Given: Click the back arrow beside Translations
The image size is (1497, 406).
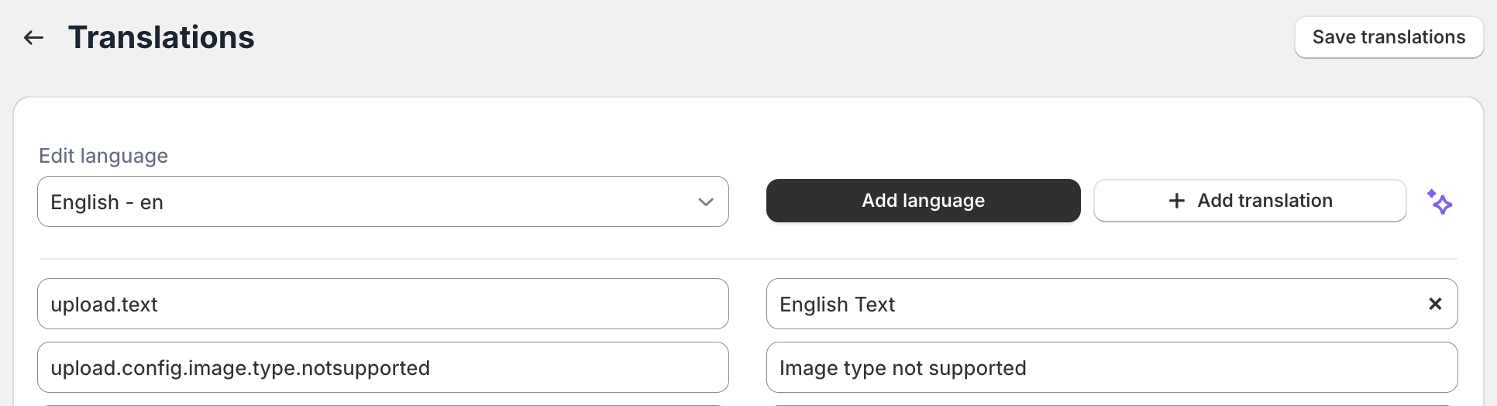Looking at the screenshot, I should tap(33, 37).
